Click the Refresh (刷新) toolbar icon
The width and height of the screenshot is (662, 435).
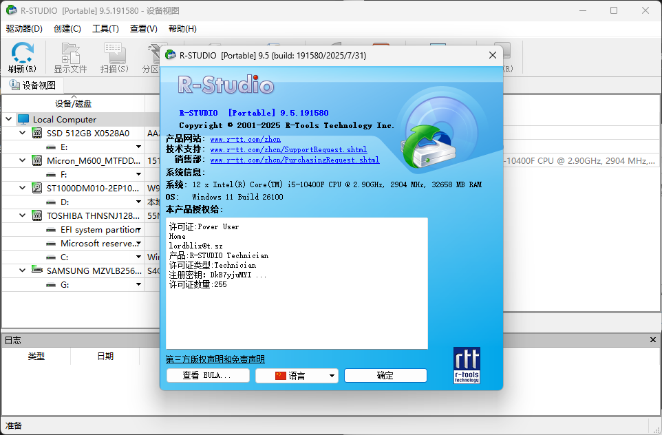click(22, 52)
